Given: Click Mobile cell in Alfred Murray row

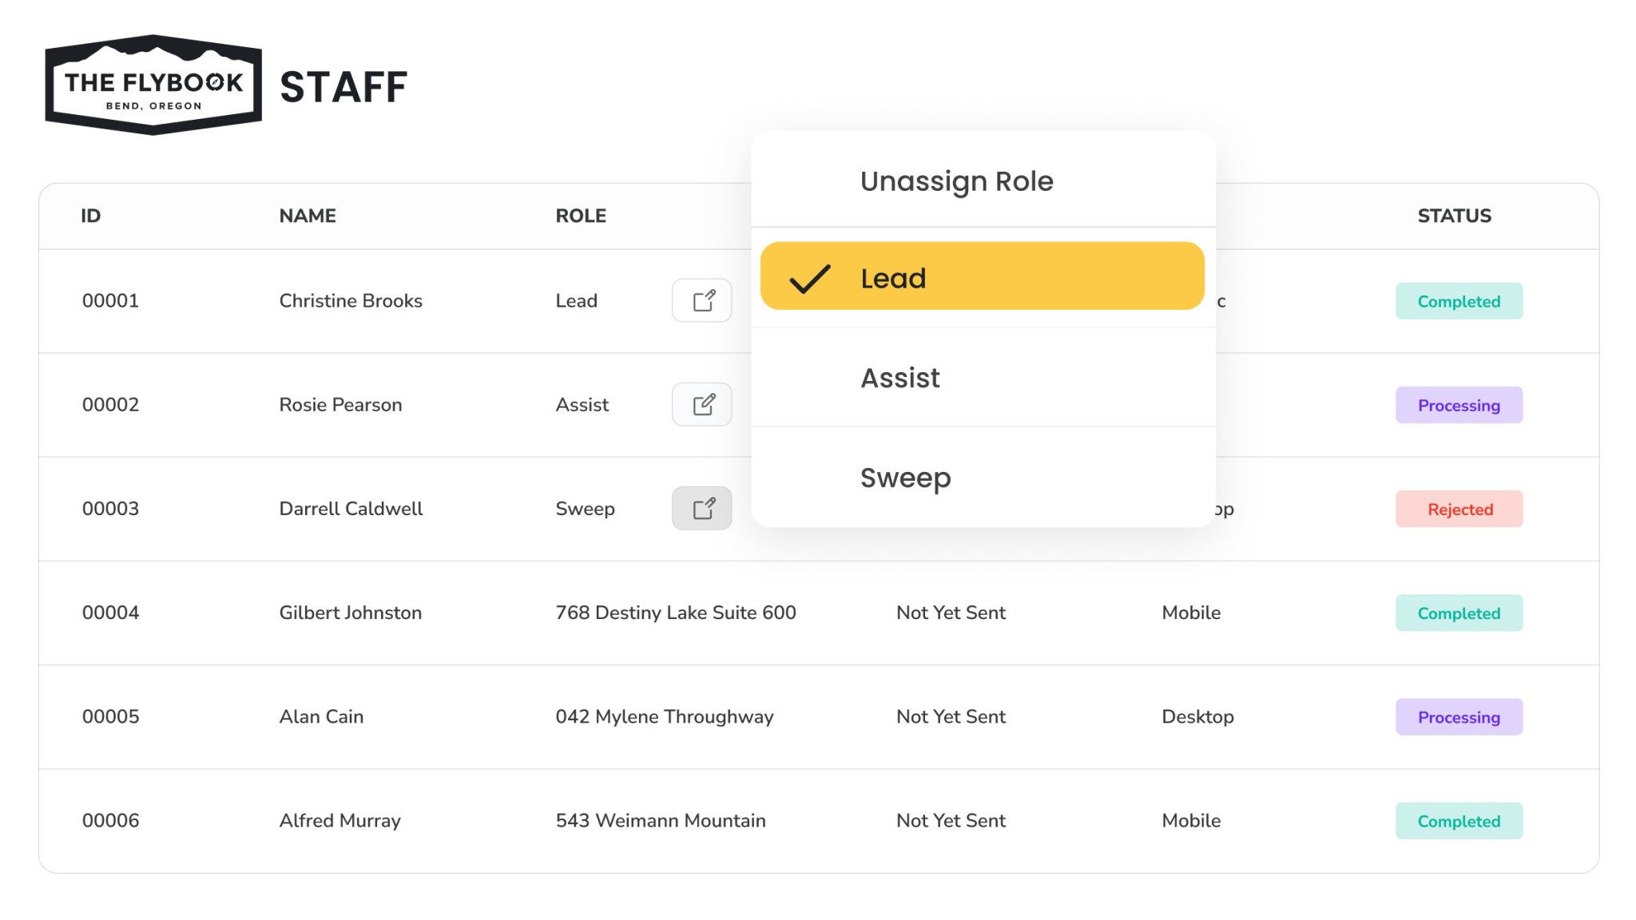Looking at the screenshot, I should click(x=1191, y=819).
